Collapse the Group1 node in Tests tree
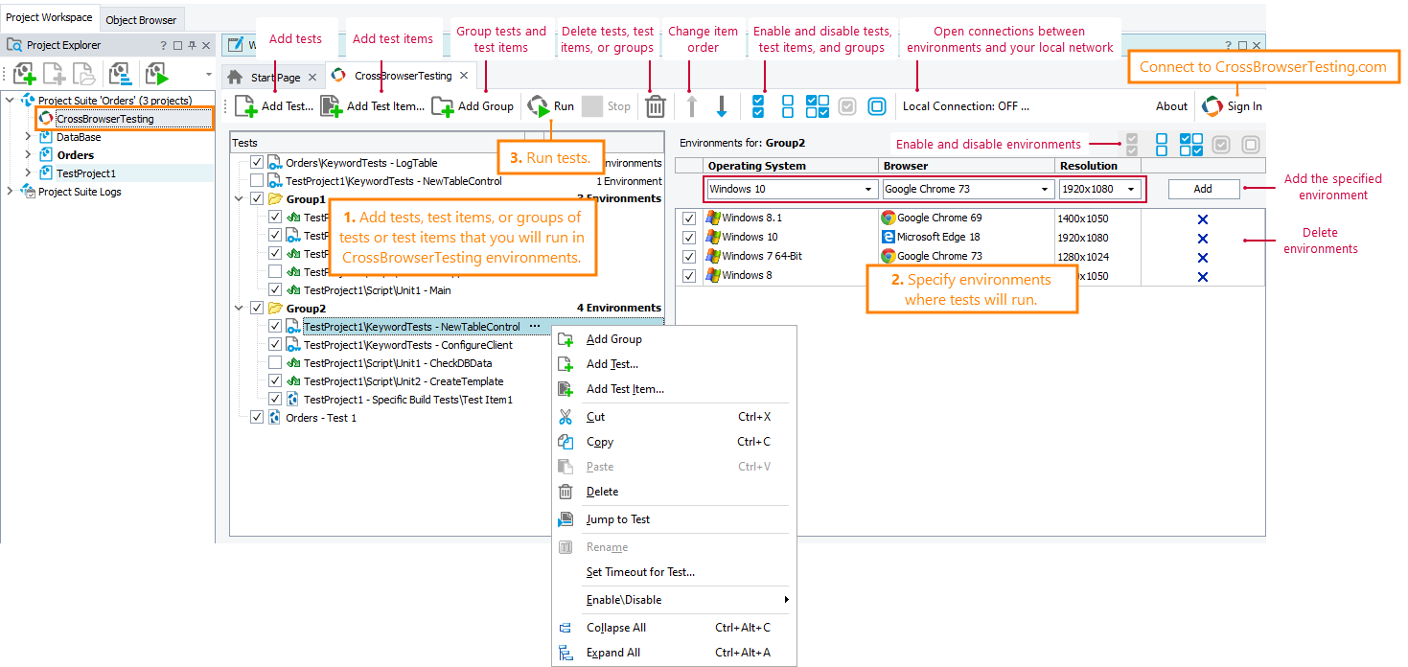This screenshot has height=667, width=1408. coord(239,199)
